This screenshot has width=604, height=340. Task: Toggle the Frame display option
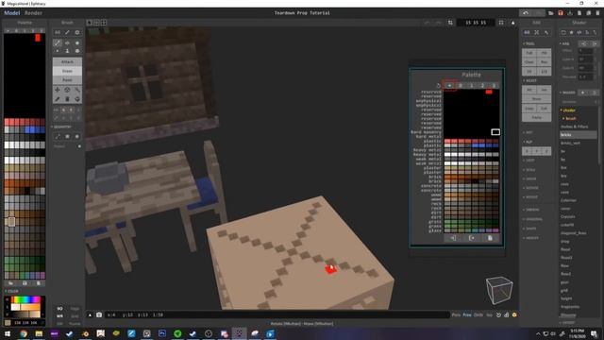75,323
